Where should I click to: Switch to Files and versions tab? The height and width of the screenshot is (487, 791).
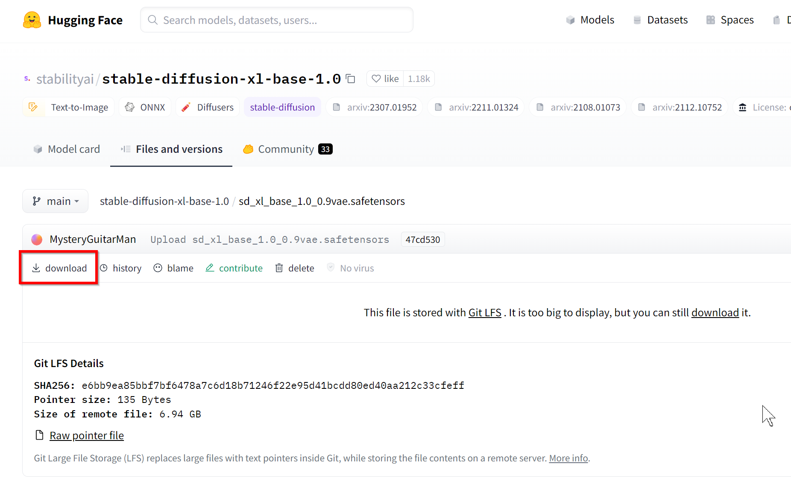(x=171, y=149)
